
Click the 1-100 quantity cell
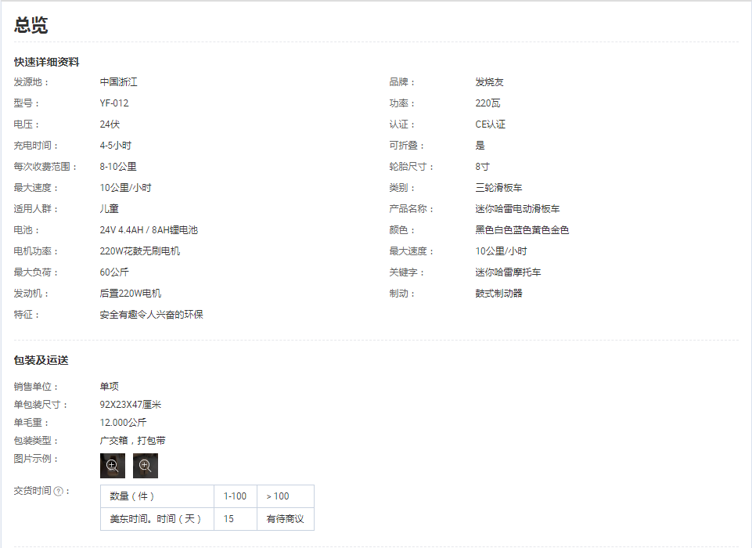click(235, 496)
